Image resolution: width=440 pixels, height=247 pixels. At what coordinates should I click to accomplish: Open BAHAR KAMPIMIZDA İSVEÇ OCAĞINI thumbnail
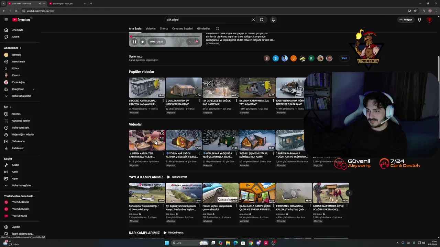click(x=331, y=193)
